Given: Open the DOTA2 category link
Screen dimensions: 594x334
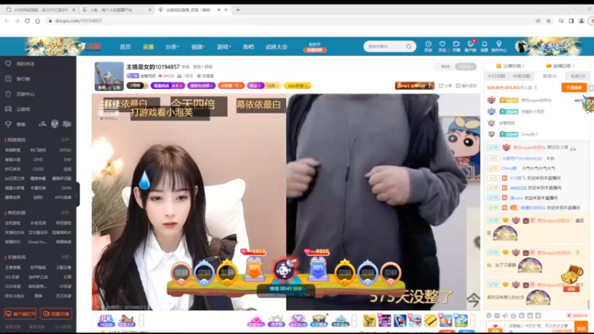Looking at the screenshot, I should tap(65, 151).
